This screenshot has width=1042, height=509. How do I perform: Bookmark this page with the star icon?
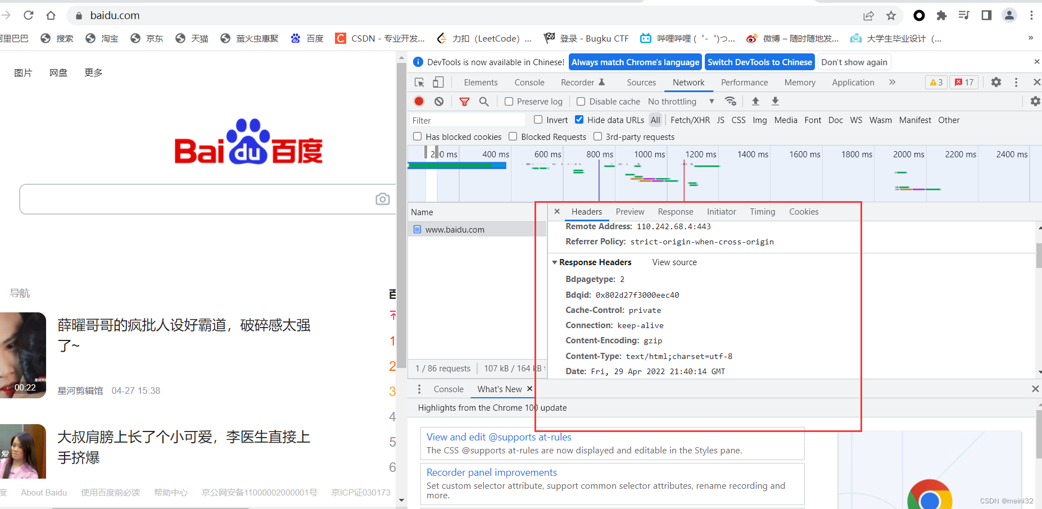point(891,16)
